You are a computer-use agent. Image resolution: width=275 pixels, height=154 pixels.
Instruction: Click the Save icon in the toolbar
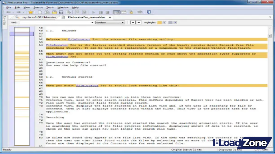coord(61,12)
